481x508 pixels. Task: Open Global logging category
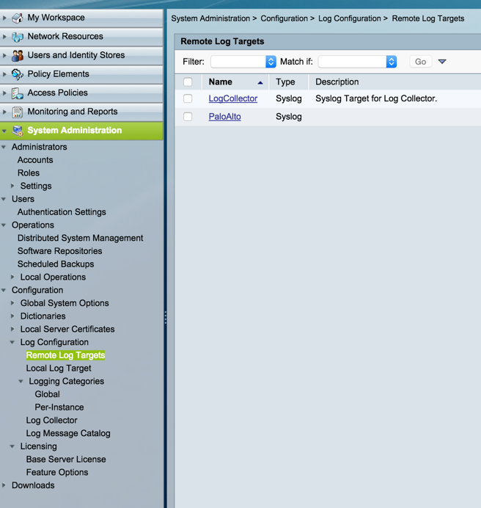point(47,394)
